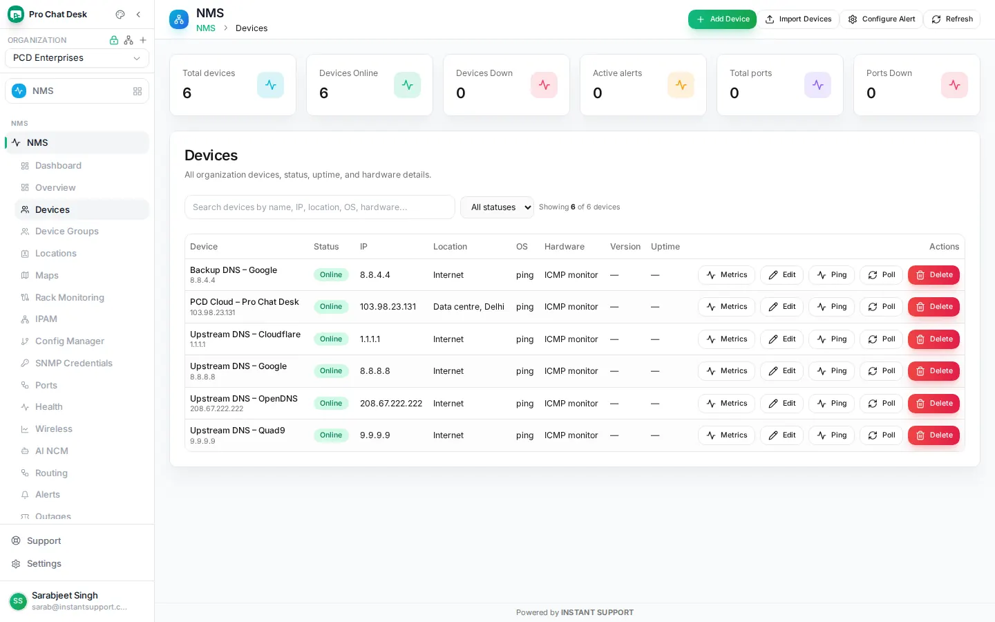The height and width of the screenshot is (622, 995).
Task: Open the NMS module switcher
Action: pyautogui.click(x=77, y=91)
